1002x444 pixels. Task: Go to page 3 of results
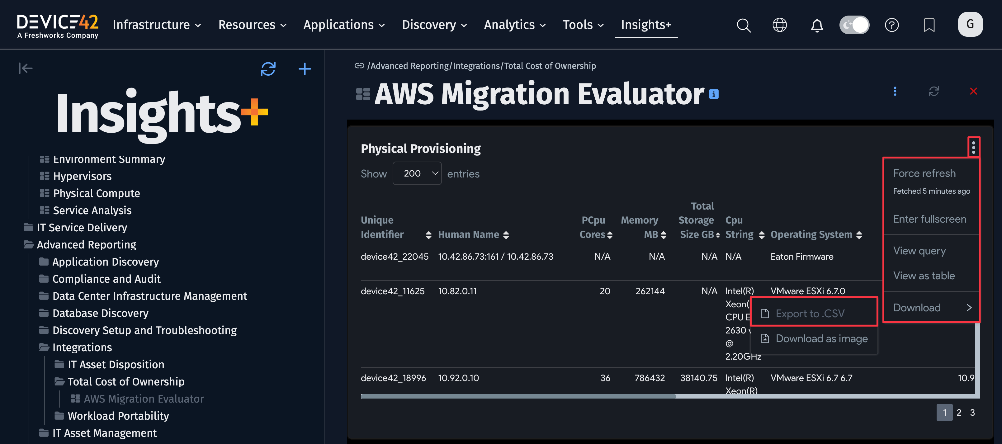click(x=972, y=413)
